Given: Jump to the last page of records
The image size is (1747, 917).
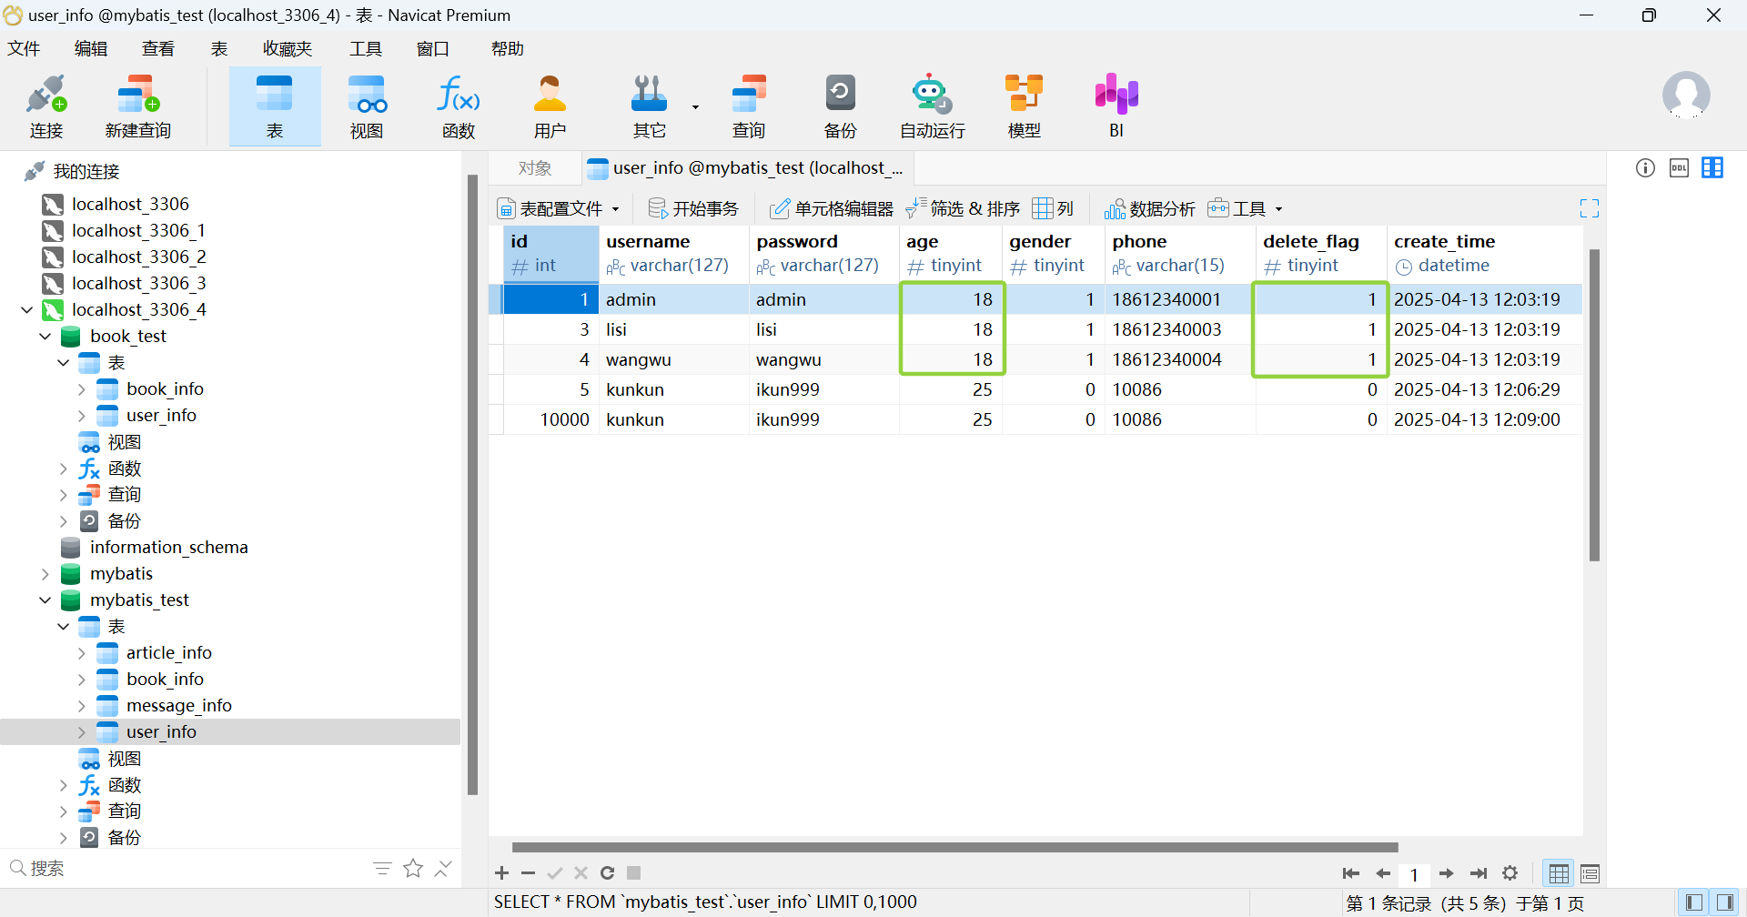Looking at the screenshot, I should 1479,873.
